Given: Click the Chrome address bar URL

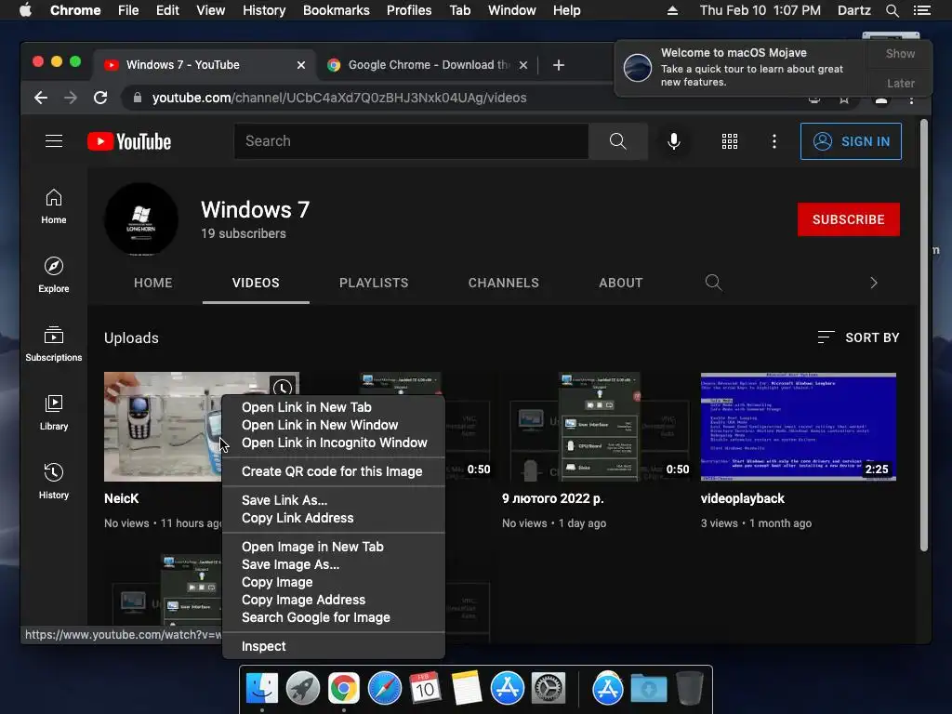Looking at the screenshot, I should point(339,98).
